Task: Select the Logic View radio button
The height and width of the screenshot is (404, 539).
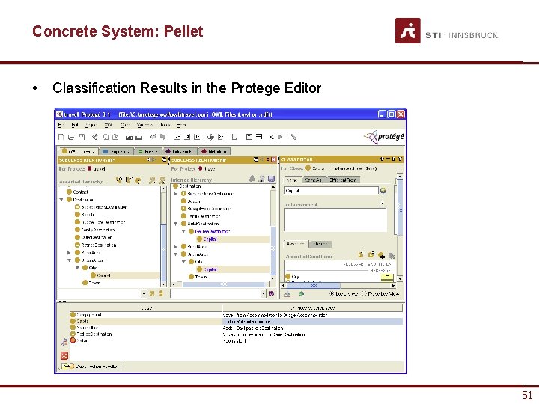Action: click(332, 294)
